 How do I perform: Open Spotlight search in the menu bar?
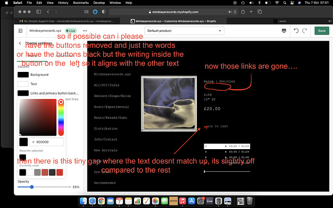[x=285, y=3]
